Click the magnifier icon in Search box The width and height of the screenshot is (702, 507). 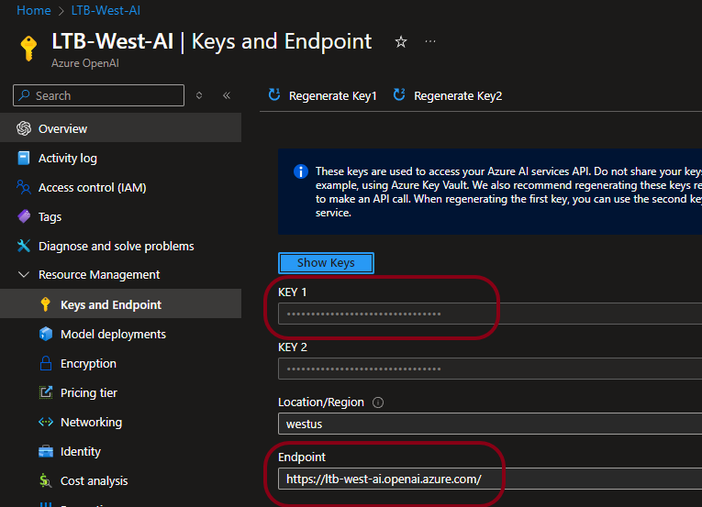pos(25,95)
